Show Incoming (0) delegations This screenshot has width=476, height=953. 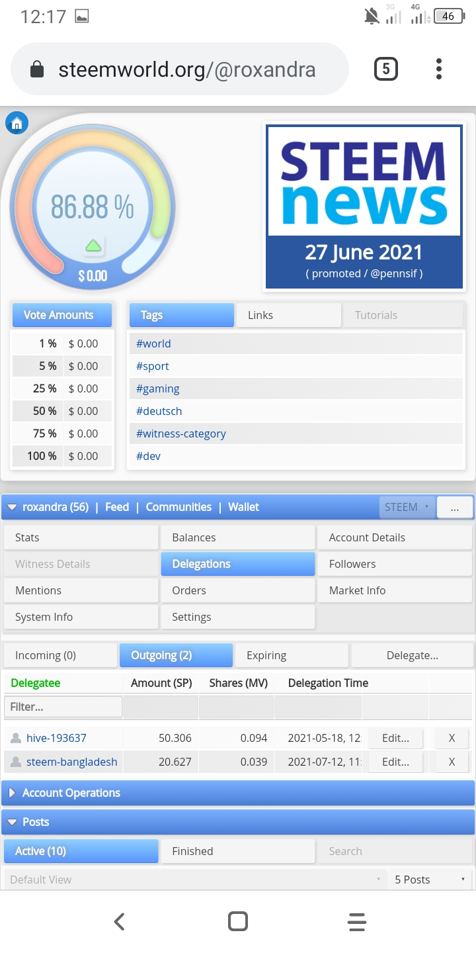61,655
